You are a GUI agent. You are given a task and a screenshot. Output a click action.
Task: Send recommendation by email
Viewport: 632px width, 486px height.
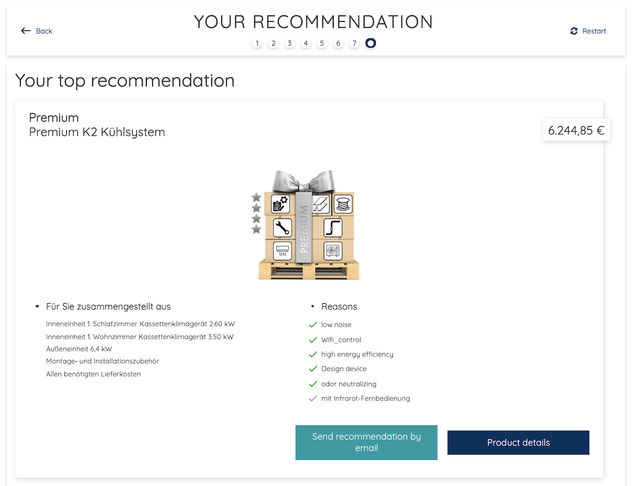[x=366, y=442]
